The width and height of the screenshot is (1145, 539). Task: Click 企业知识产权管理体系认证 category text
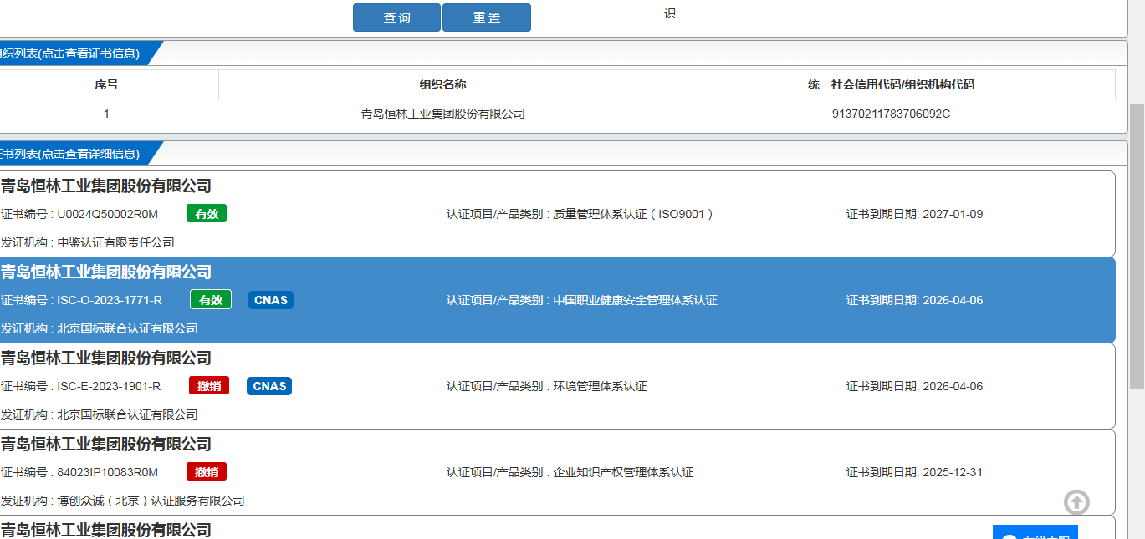point(623,472)
